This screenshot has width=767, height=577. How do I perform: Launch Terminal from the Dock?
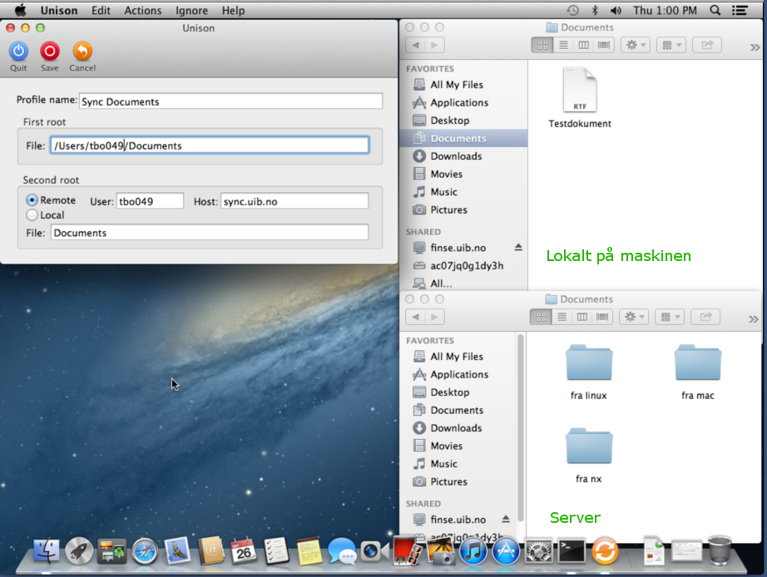(x=572, y=550)
